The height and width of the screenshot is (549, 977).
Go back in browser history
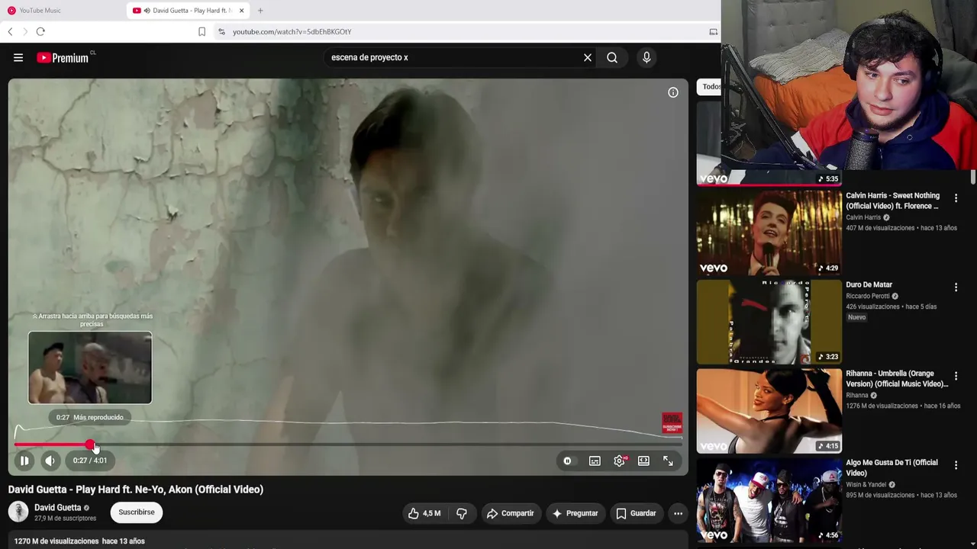click(10, 31)
